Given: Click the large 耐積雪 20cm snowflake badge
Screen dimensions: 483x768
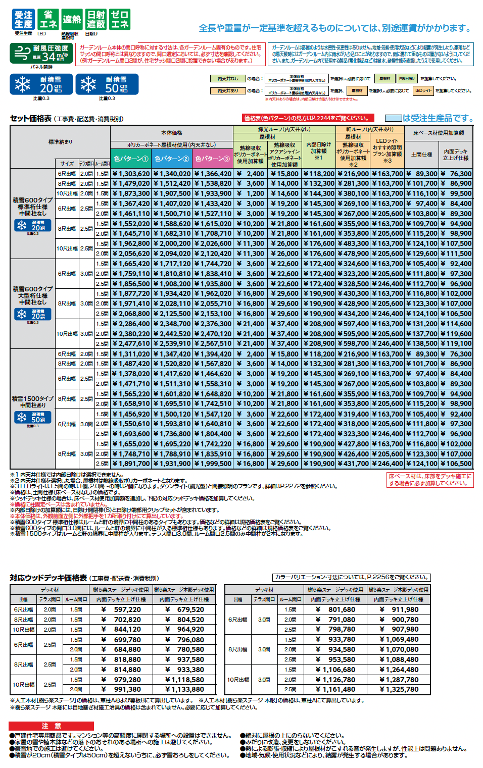Looking at the screenshot, I should (41, 84).
